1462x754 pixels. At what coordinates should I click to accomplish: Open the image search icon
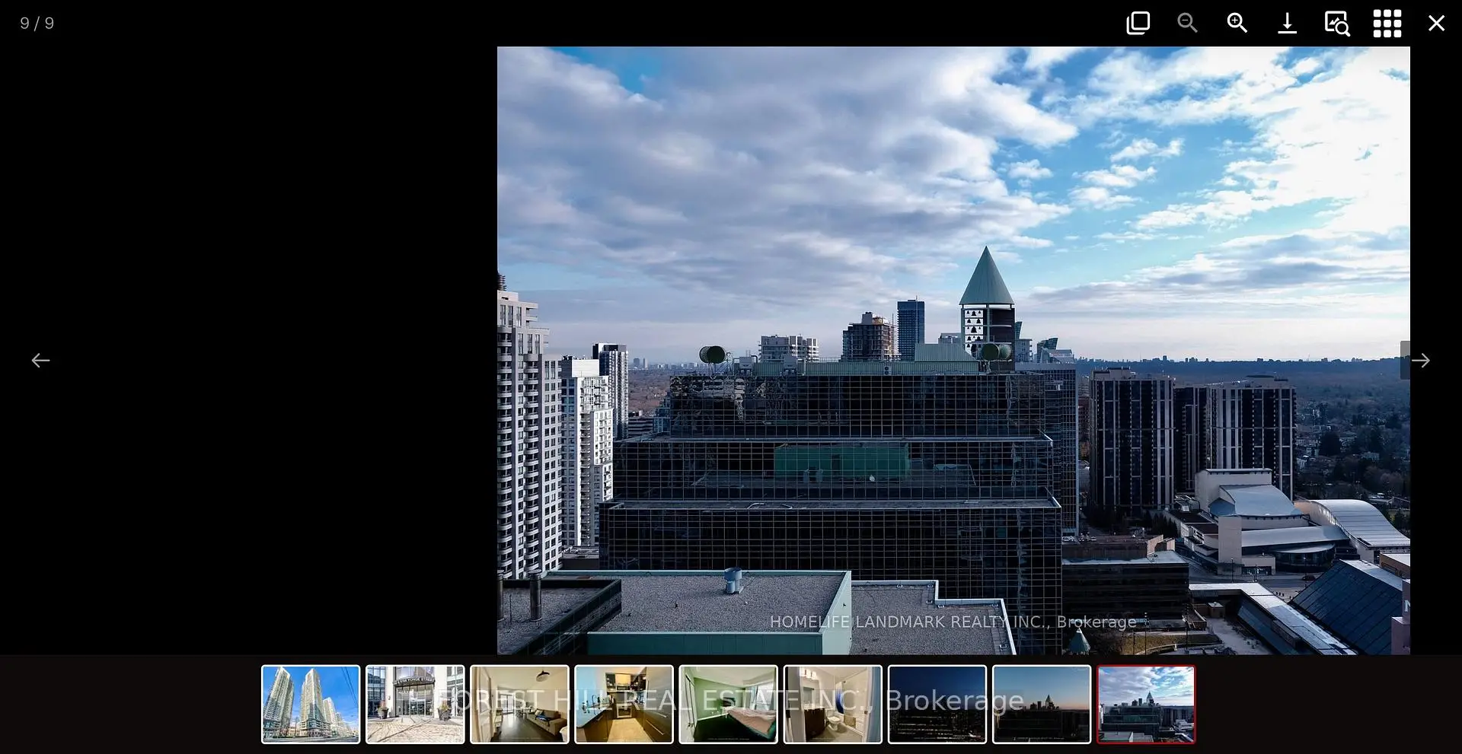point(1336,23)
